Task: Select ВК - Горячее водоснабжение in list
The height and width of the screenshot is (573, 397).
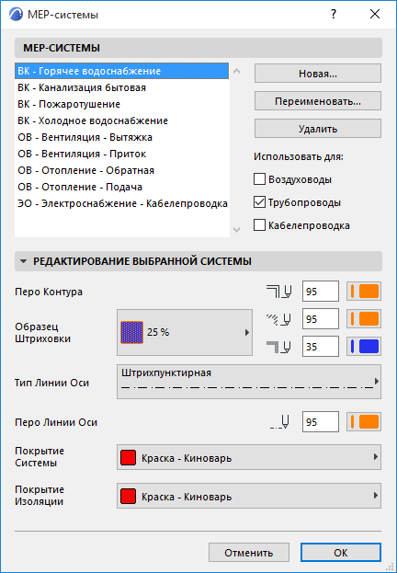Action: coord(122,71)
